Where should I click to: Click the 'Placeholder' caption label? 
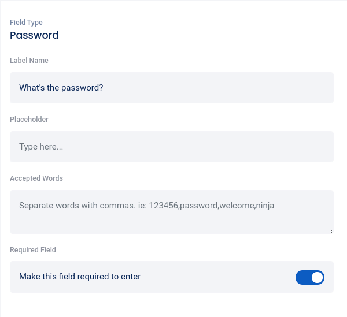pyautogui.click(x=29, y=120)
